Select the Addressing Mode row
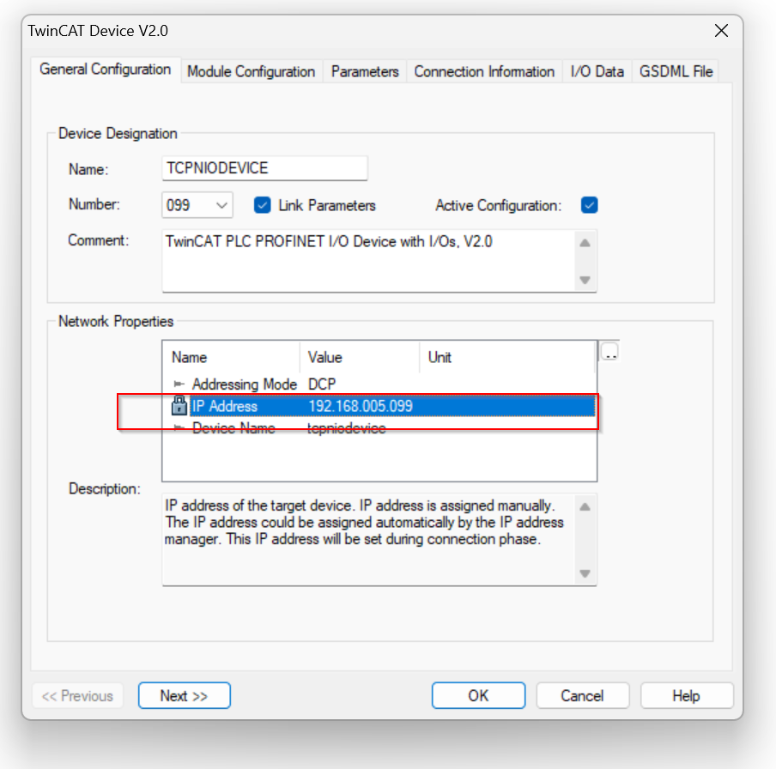 point(379,384)
